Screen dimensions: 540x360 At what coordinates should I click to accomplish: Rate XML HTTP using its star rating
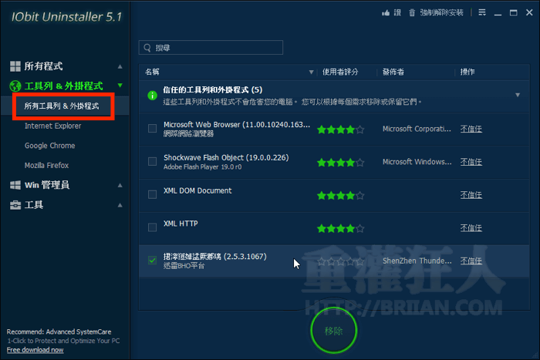coord(340,228)
